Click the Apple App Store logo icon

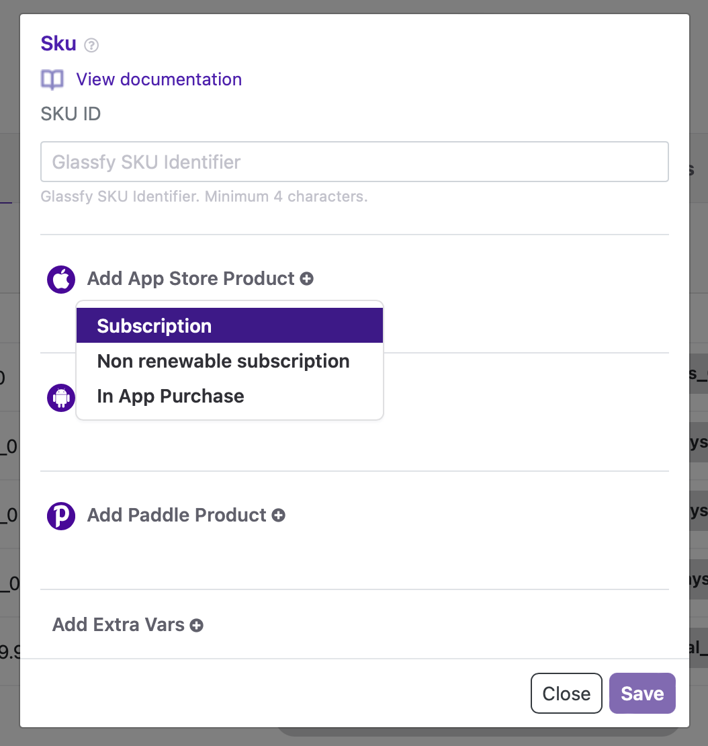tap(60, 279)
